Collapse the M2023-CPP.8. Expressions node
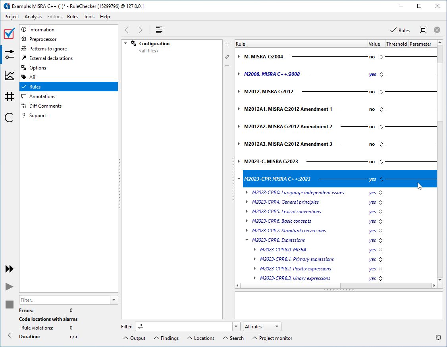The image size is (447, 347). (247, 240)
